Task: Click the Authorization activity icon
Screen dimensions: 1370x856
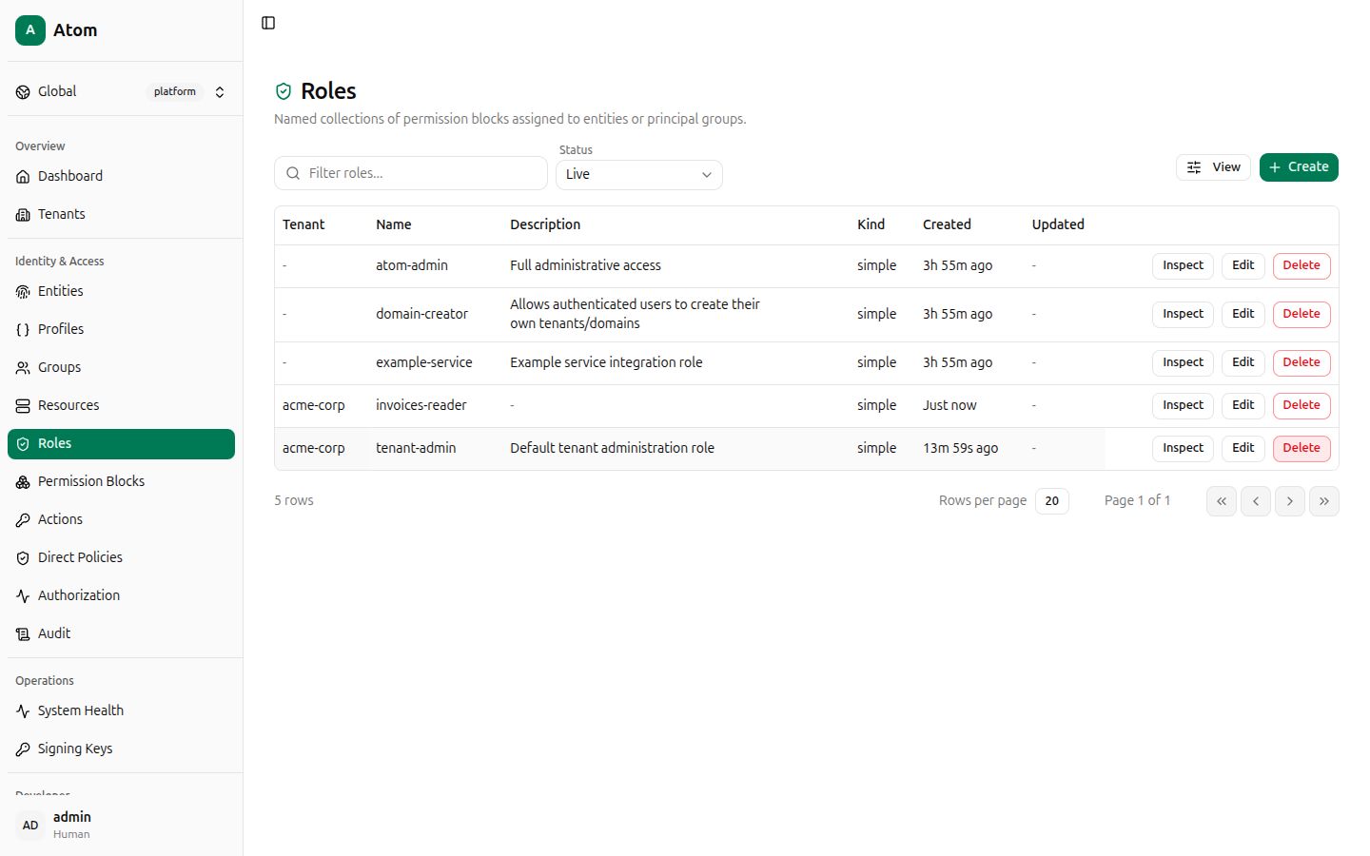Action: (23, 596)
